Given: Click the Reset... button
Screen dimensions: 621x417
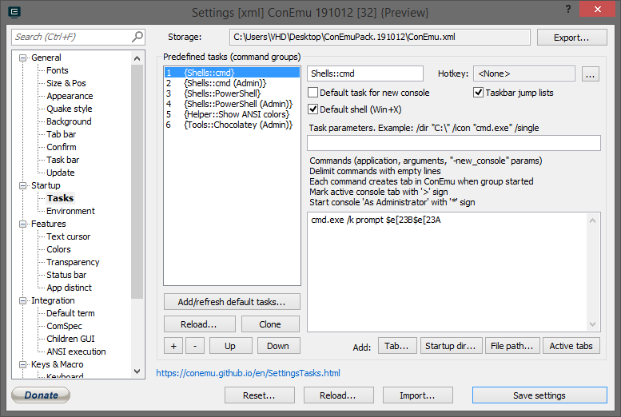Looking at the screenshot, I should tap(260, 395).
